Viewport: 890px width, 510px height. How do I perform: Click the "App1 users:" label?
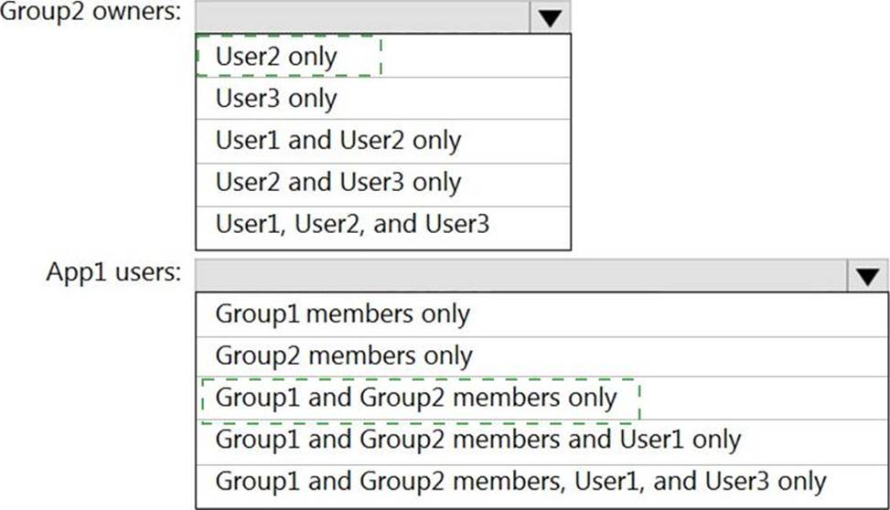coord(113,271)
